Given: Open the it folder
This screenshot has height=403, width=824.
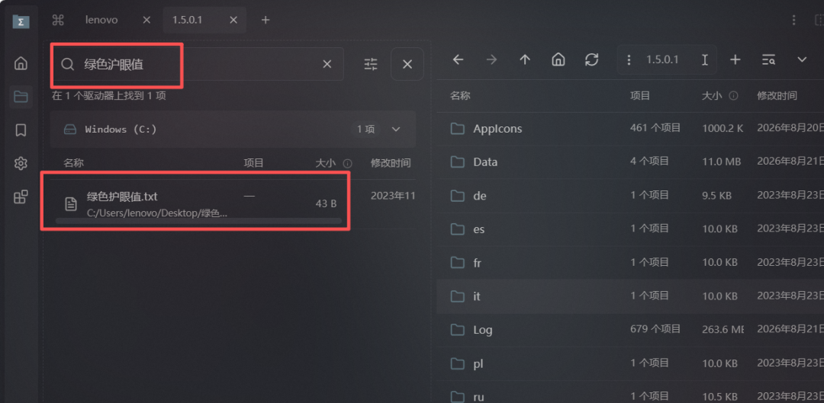Looking at the screenshot, I should coord(631,296).
